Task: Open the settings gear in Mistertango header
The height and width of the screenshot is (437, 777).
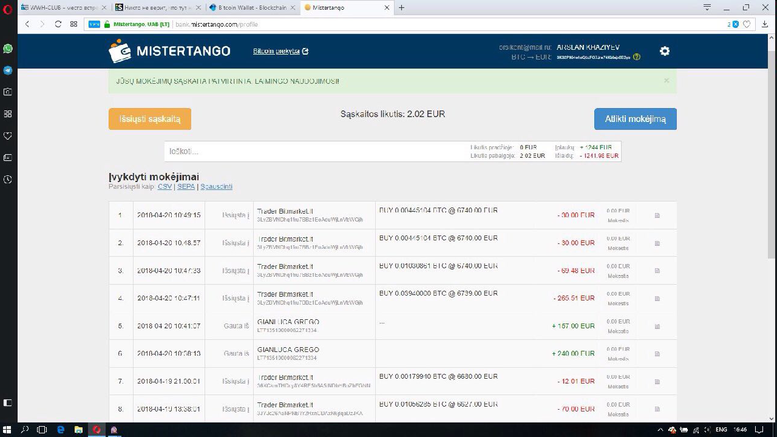Action: point(665,51)
